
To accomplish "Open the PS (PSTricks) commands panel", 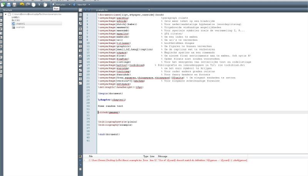I will pyautogui.click(x=1, y=63).
